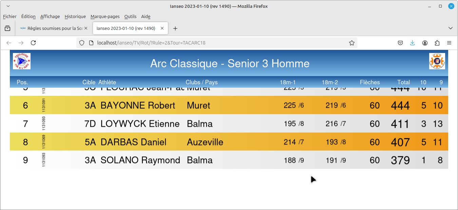This screenshot has width=458, height=210.
Task: Open the Firefox downloads panel
Action: click(413, 43)
